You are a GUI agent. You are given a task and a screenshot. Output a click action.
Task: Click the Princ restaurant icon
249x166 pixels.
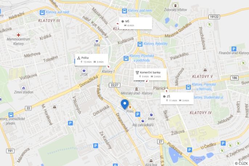tap(130, 107)
